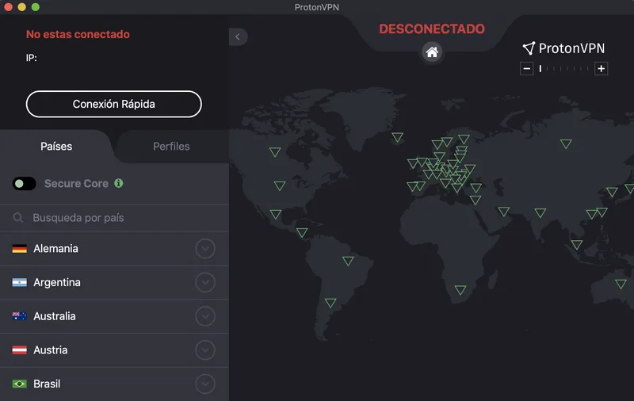Click the green macOS fullscreen button
634x401 pixels.
[x=36, y=7]
